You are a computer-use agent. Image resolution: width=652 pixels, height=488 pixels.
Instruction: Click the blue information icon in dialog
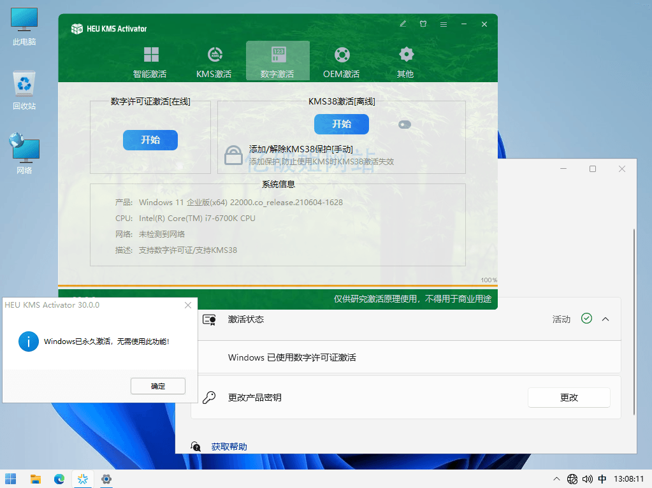(28, 341)
